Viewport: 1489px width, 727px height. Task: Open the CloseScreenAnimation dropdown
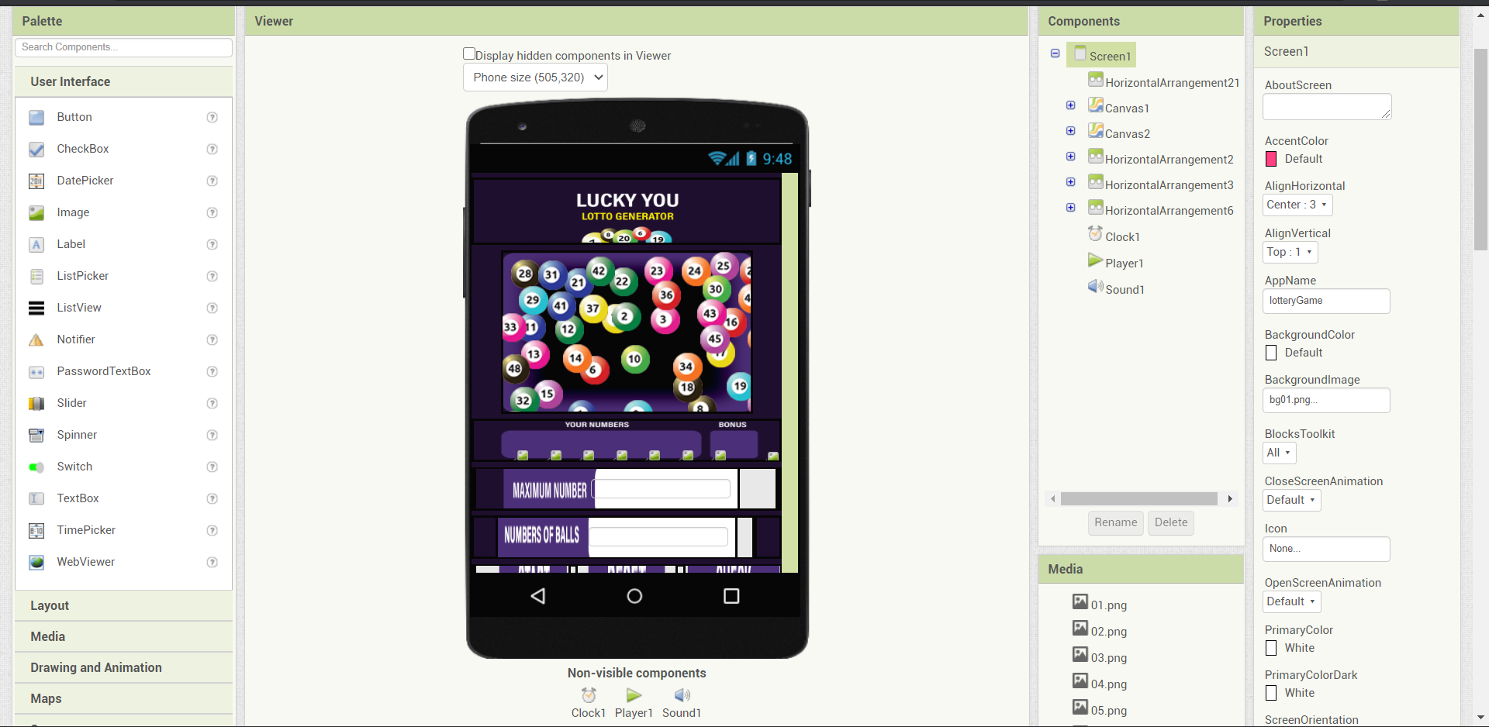[x=1292, y=501]
